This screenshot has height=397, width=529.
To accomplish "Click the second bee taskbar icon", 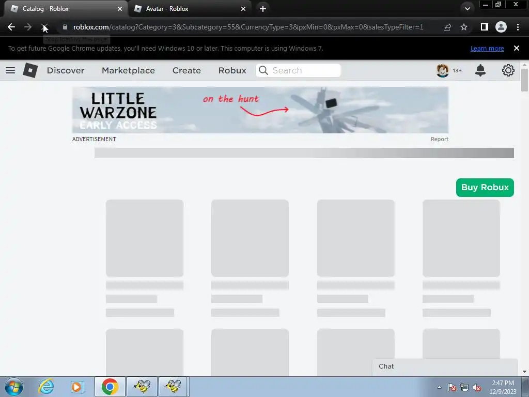I will 174,387.
